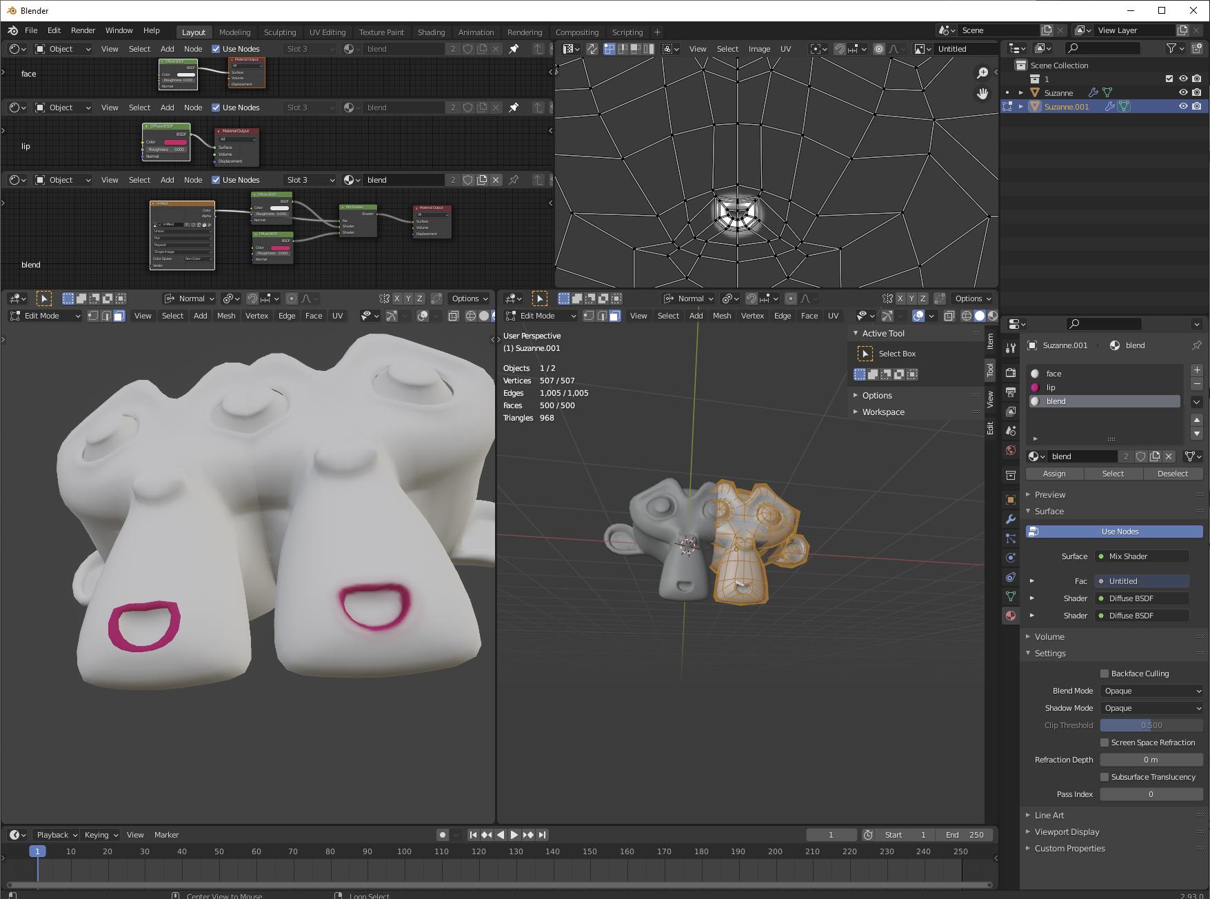This screenshot has height=899, width=1210.
Task: Open the Output properties tab
Action: tap(1010, 392)
